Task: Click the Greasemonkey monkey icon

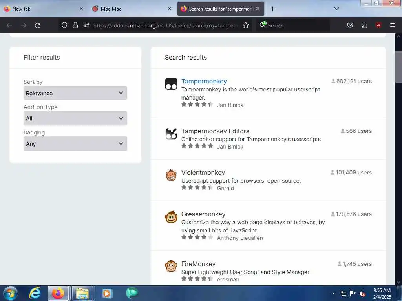Action: pyautogui.click(x=171, y=217)
